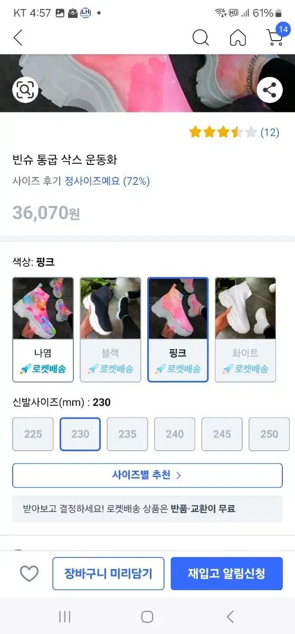Expand 사이즈별 추천 size recommendations
This screenshot has height=634, width=295.
pos(147,475)
